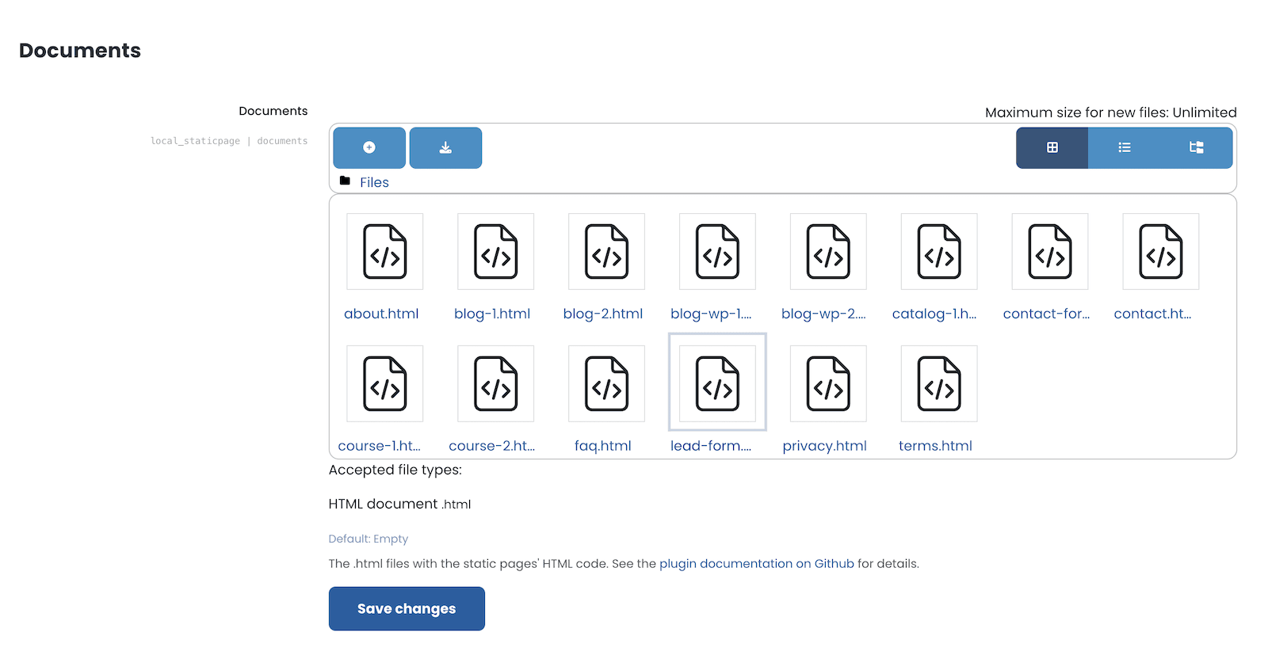Screen dimensions: 1268x659
Task: Open the Files breadcrumb link
Action: tap(374, 182)
